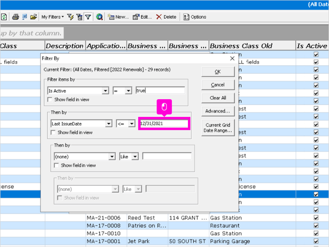This screenshot has height=247, width=329.
Task: Toggle Is Active checkbox in first grid row
Action: pos(316,55)
